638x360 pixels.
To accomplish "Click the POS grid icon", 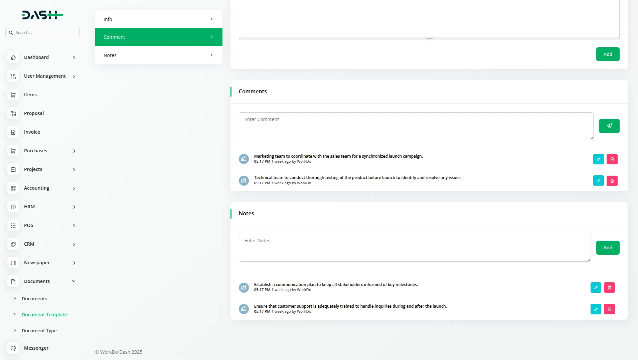I will (x=13, y=225).
